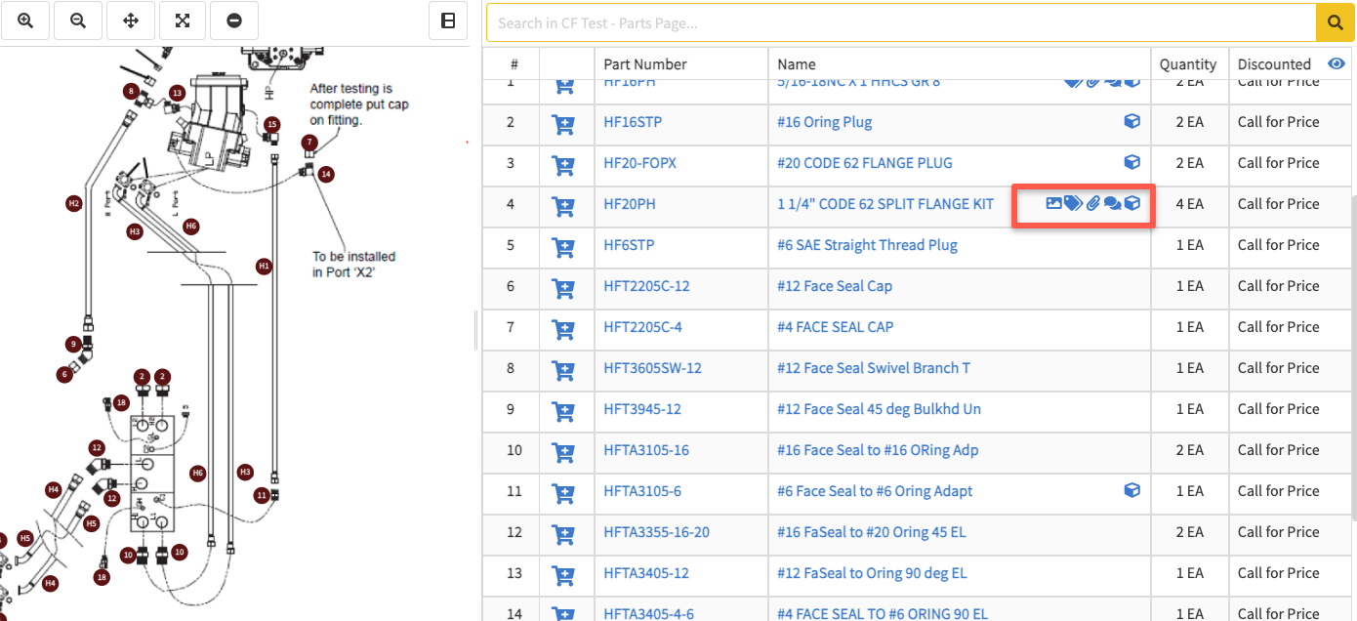Add HF6STP to the cart
The height and width of the screenshot is (621, 1357).
[x=562, y=246]
